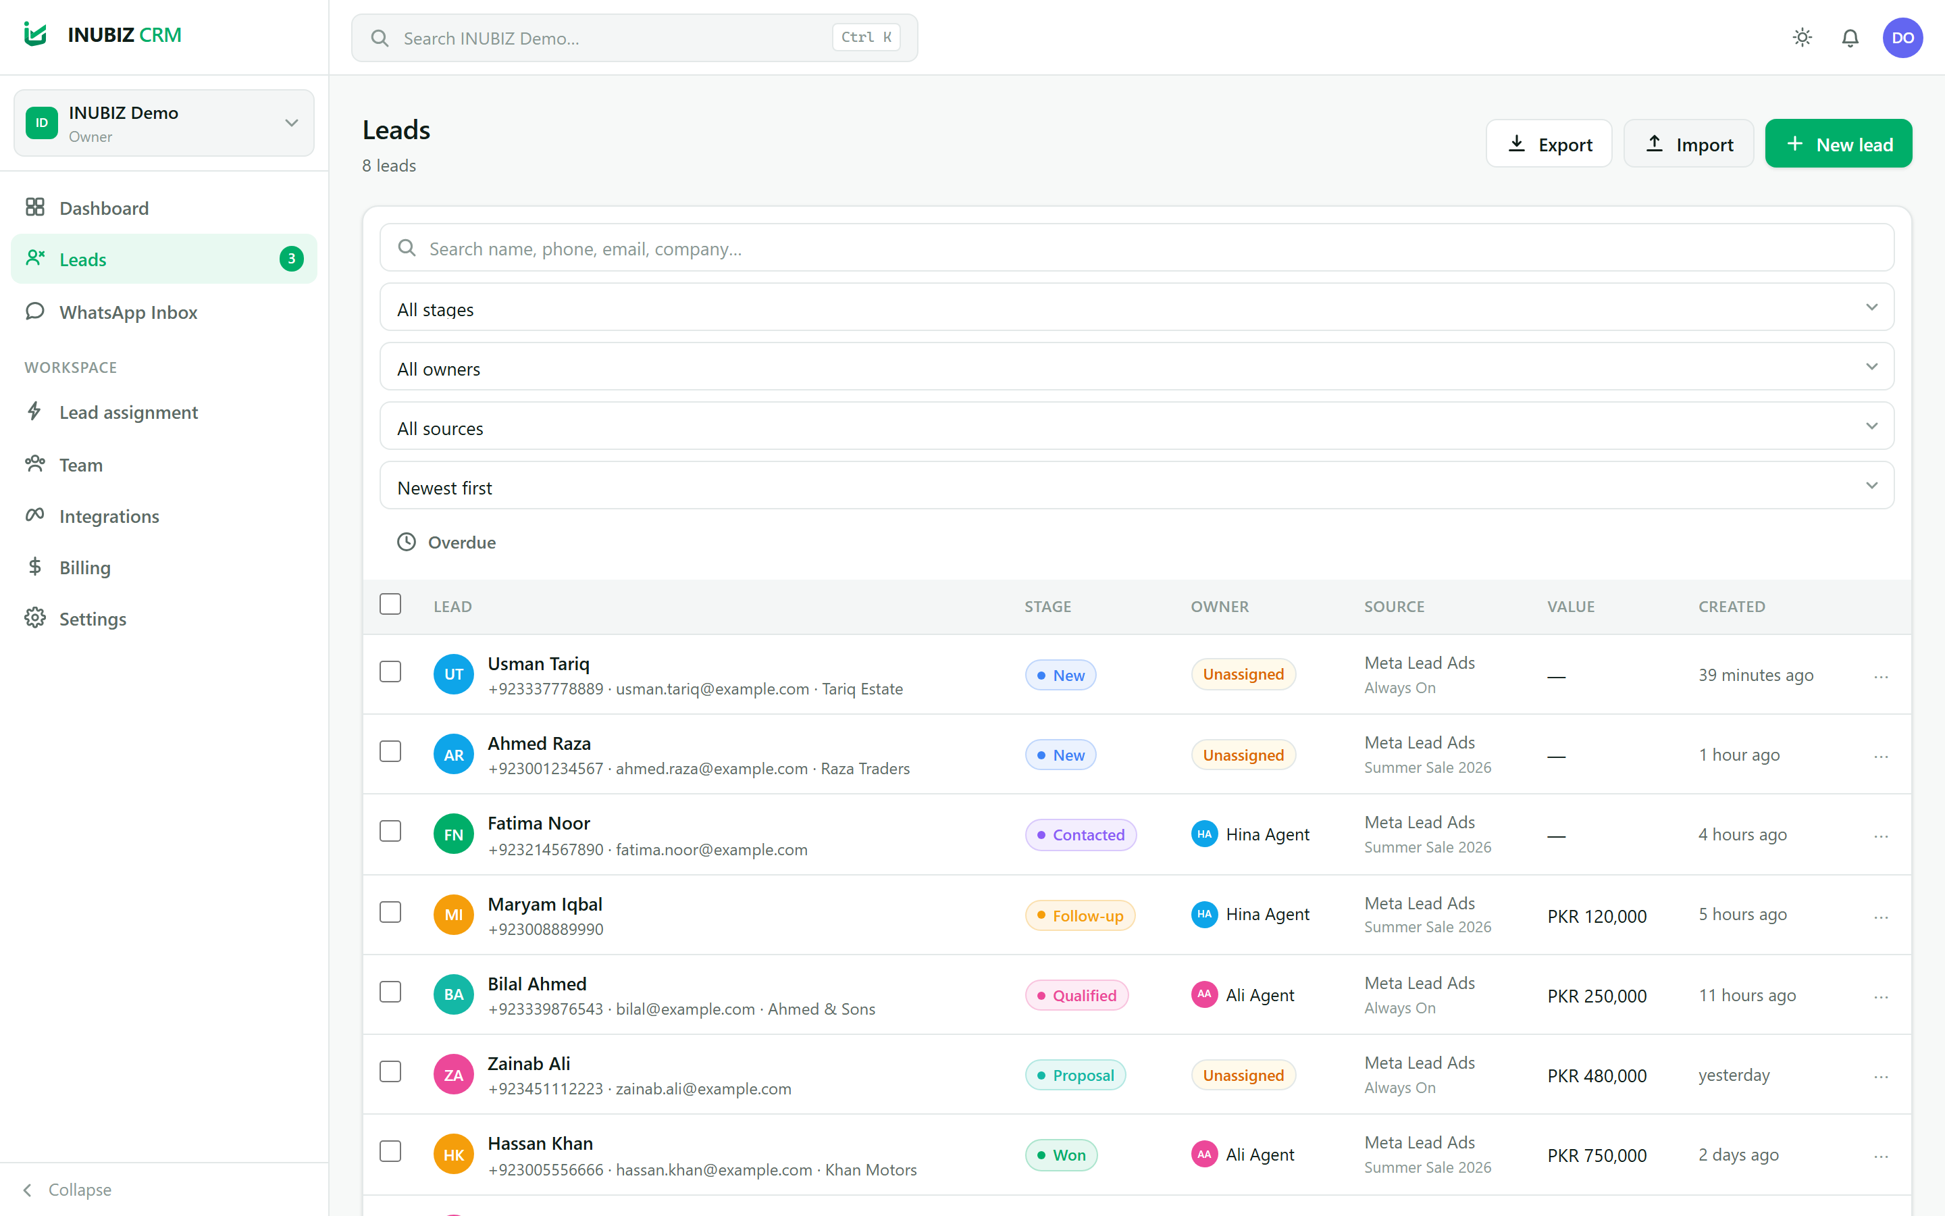Open row actions for Fatima Noor
Image resolution: width=1945 pixels, height=1216 pixels.
[1881, 836]
